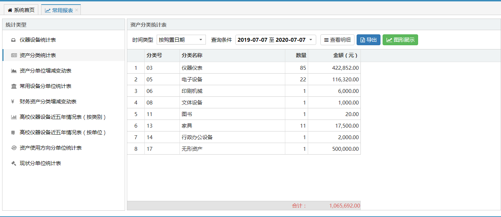Click the inbox icon beside 仪器设备统计表
This screenshot has width=501, height=217.
coord(14,40)
